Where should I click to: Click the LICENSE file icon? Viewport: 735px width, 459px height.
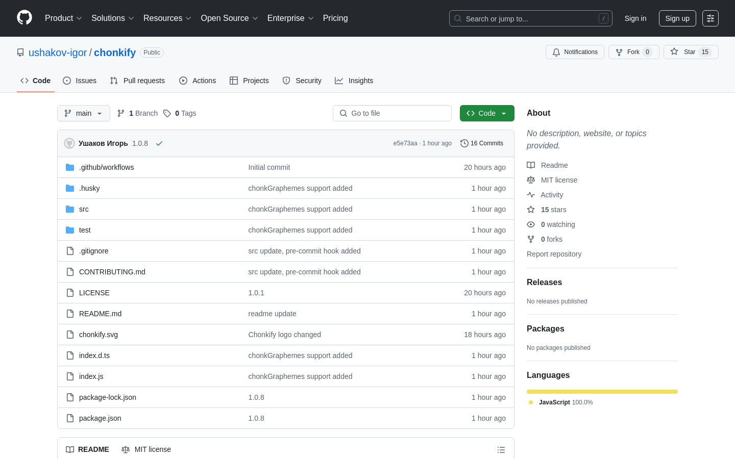click(x=70, y=293)
